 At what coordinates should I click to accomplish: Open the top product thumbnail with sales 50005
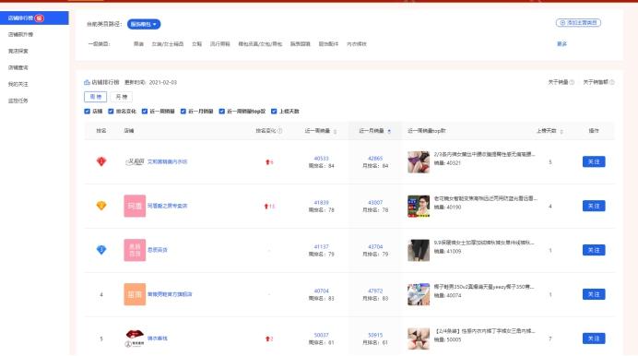point(419,338)
